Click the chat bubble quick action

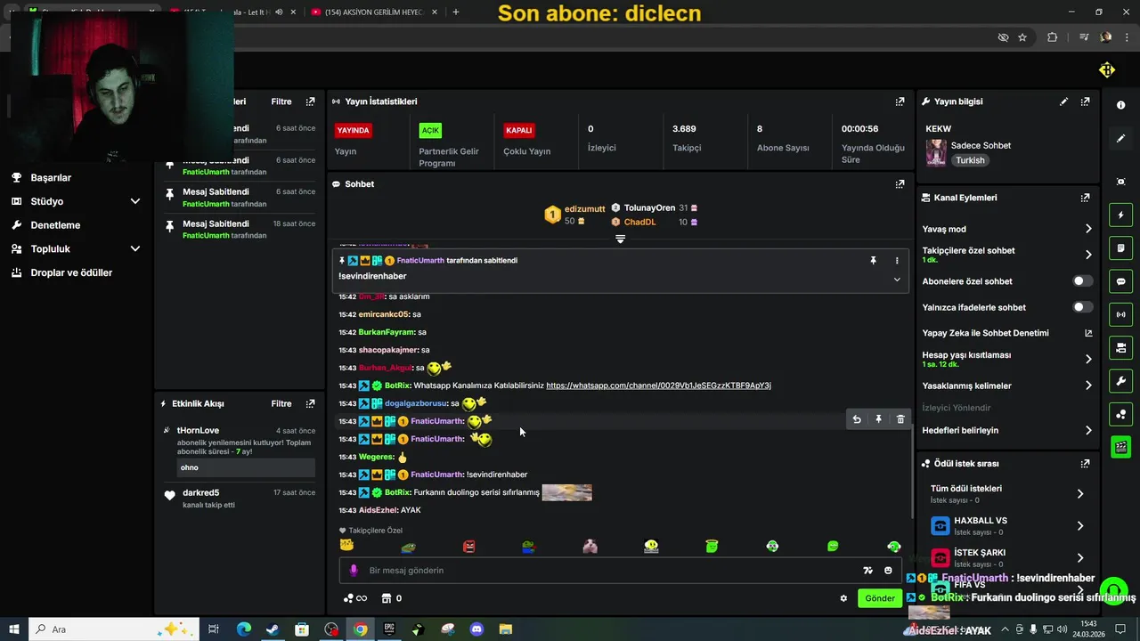1120,281
